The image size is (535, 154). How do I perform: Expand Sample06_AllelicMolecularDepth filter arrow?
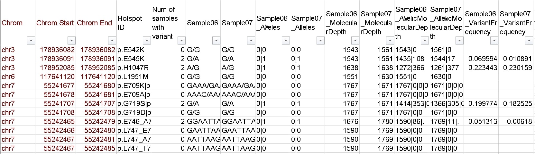[x=425, y=41]
